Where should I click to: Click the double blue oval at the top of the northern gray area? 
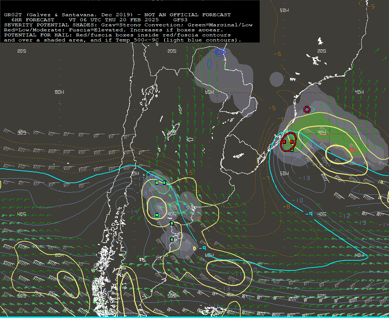tap(220, 52)
